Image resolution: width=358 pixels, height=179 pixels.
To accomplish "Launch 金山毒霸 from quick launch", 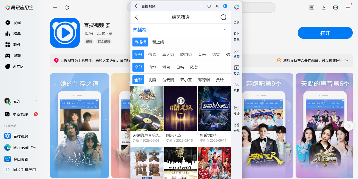I will click(x=21, y=159).
